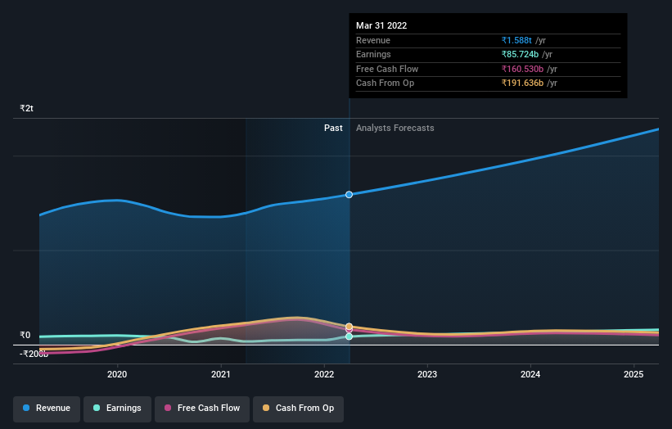Screen dimensions: 672x429
Task: Click the 2024 x-axis label
Action: [x=530, y=375]
